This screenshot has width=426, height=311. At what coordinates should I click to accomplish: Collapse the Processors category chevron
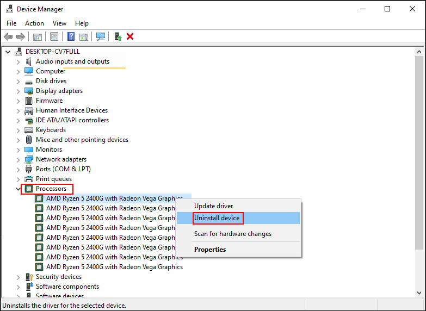(x=18, y=189)
